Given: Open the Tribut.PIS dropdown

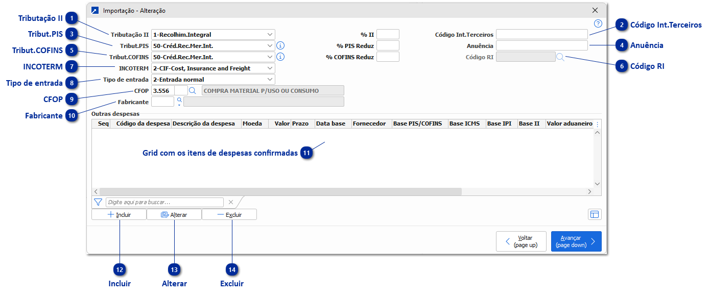Looking at the screenshot, I should click(x=270, y=45).
